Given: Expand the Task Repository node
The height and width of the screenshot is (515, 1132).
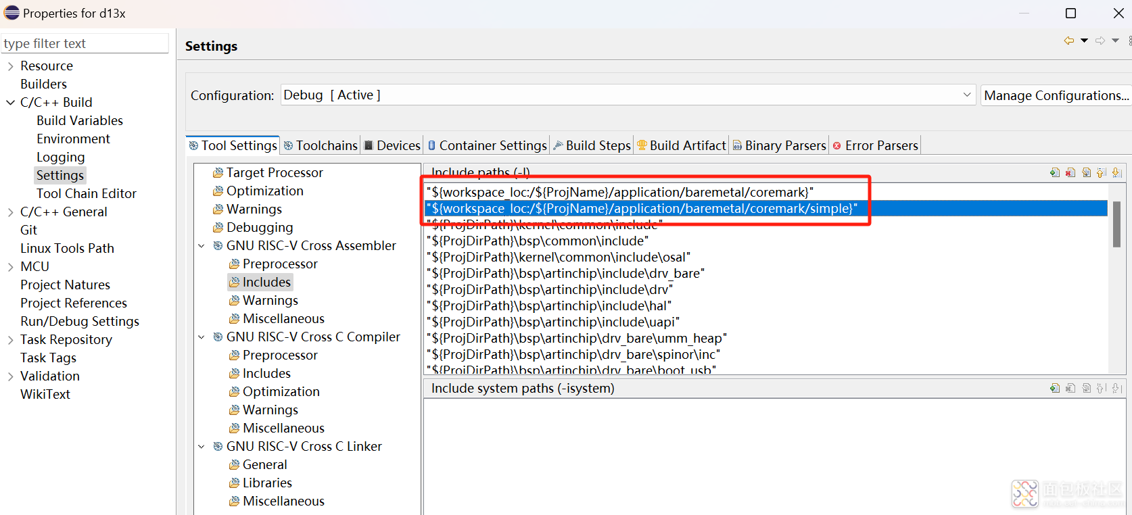Looking at the screenshot, I should point(10,340).
